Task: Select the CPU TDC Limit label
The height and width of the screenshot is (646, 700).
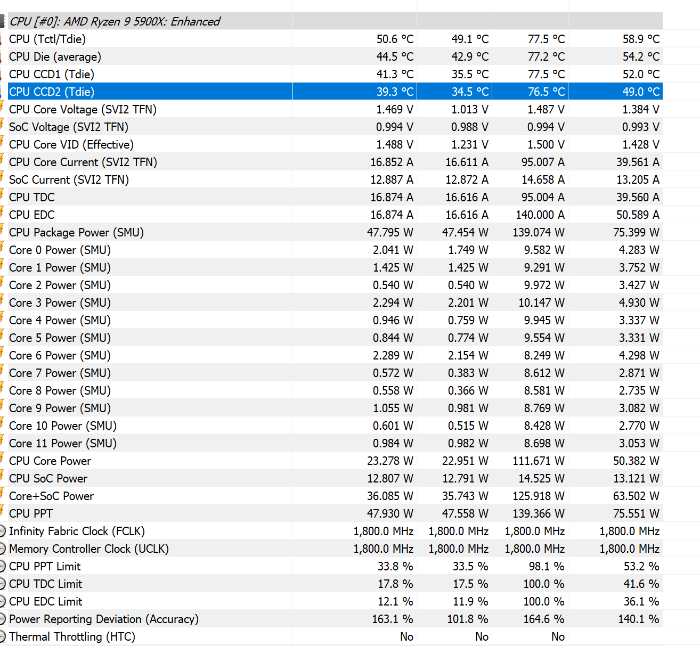Action: pyautogui.click(x=46, y=584)
